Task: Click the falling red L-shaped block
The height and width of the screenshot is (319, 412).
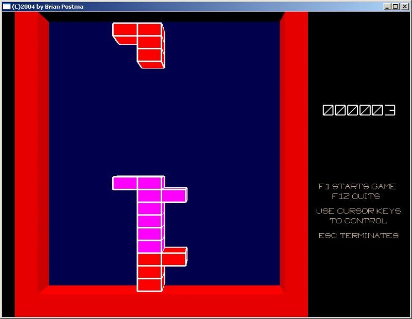Action: [150, 42]
